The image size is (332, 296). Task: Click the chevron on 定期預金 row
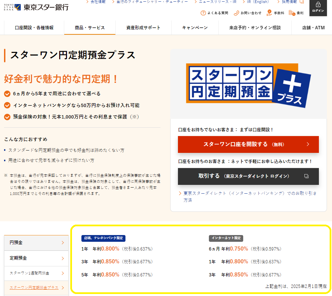[63, 258]
